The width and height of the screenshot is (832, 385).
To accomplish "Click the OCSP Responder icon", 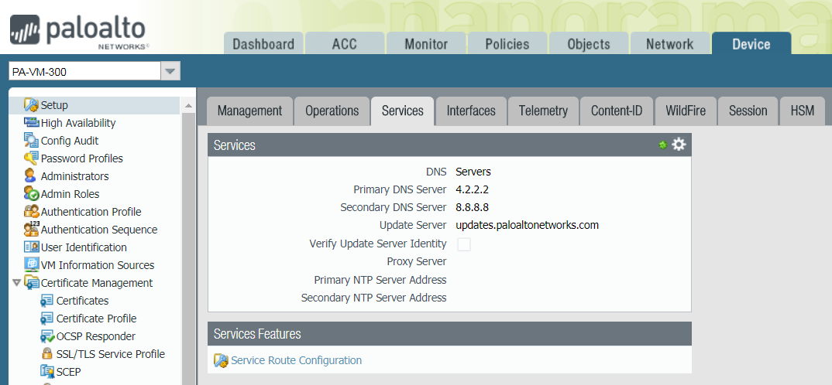I will [x=46, y=336].
